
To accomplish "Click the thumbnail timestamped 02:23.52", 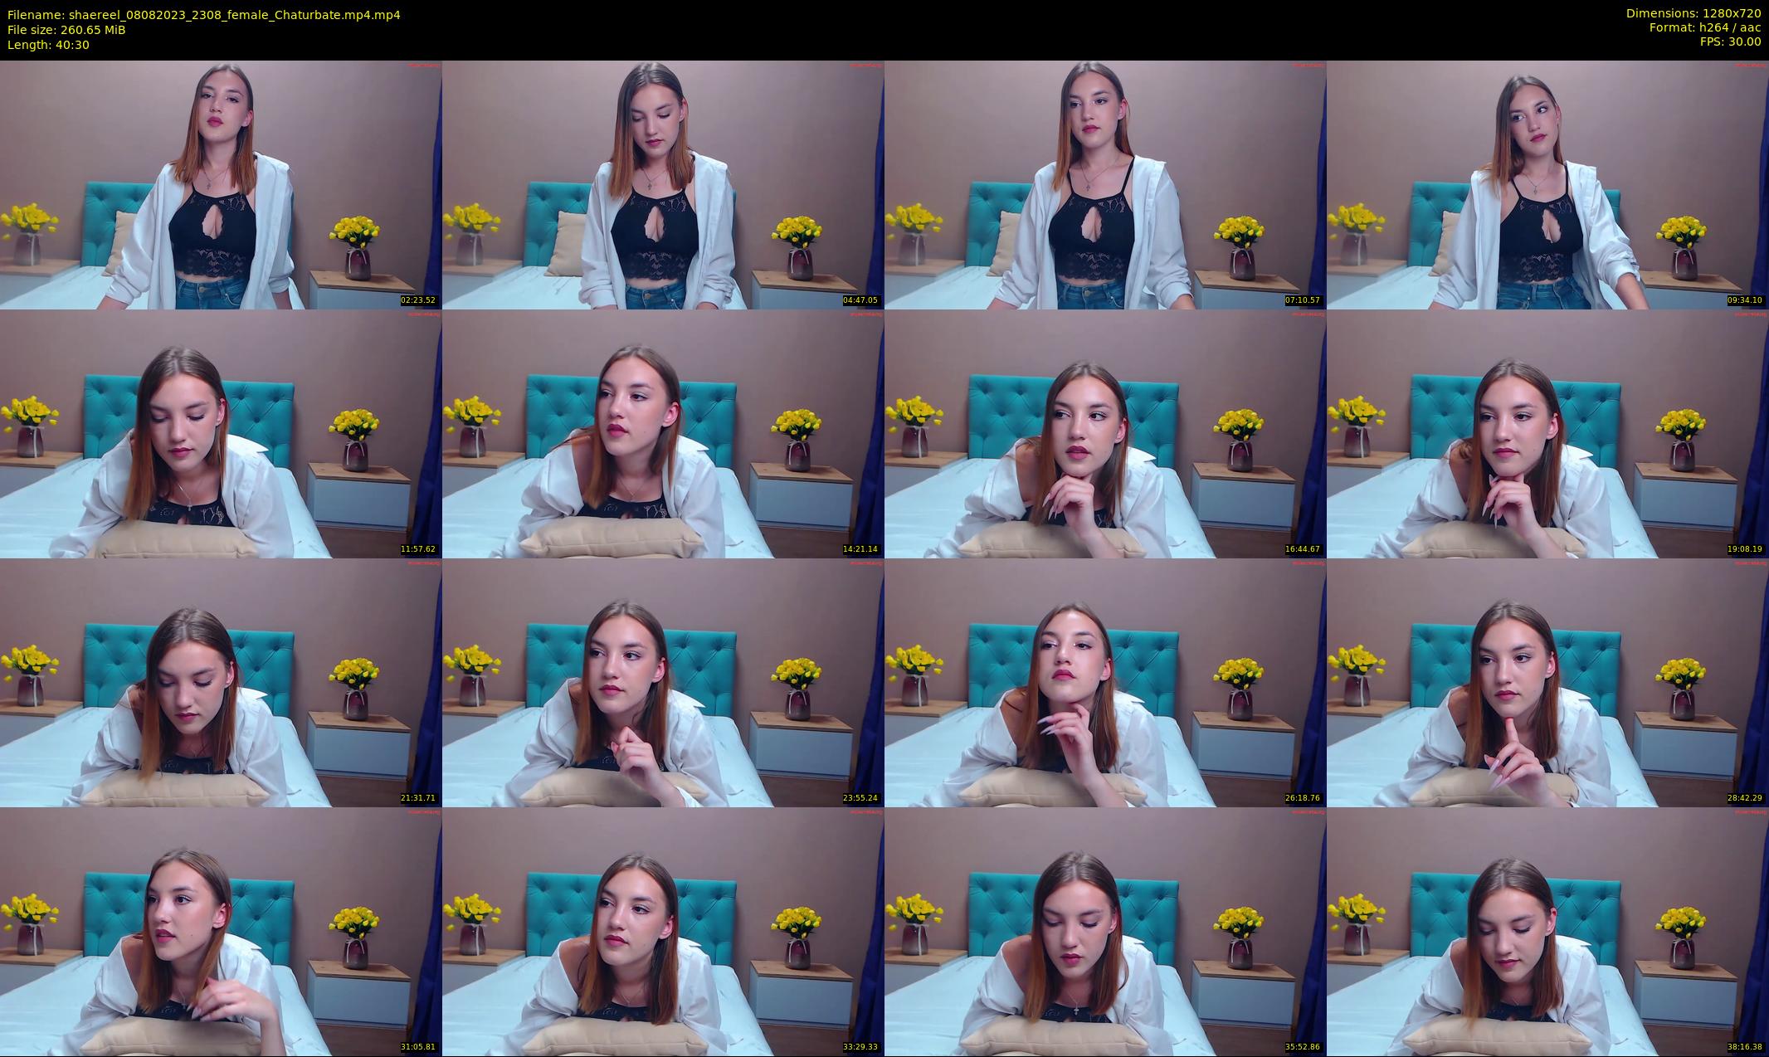I will (x=221, y=184).
